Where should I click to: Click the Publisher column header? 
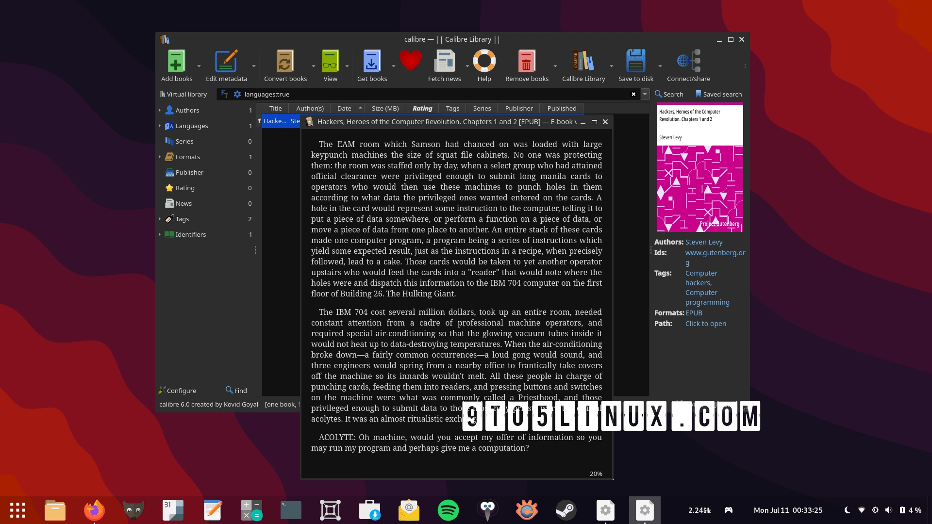coord(518,109)
